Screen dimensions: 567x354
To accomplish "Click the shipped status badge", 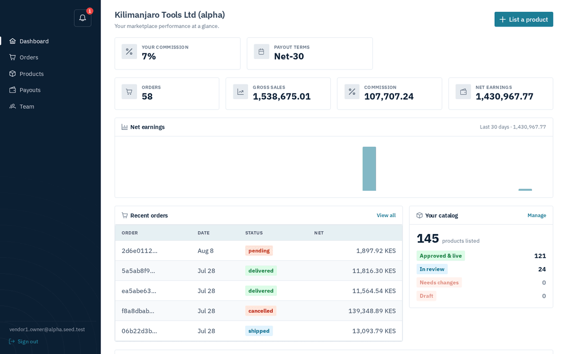I will [259, 331].
